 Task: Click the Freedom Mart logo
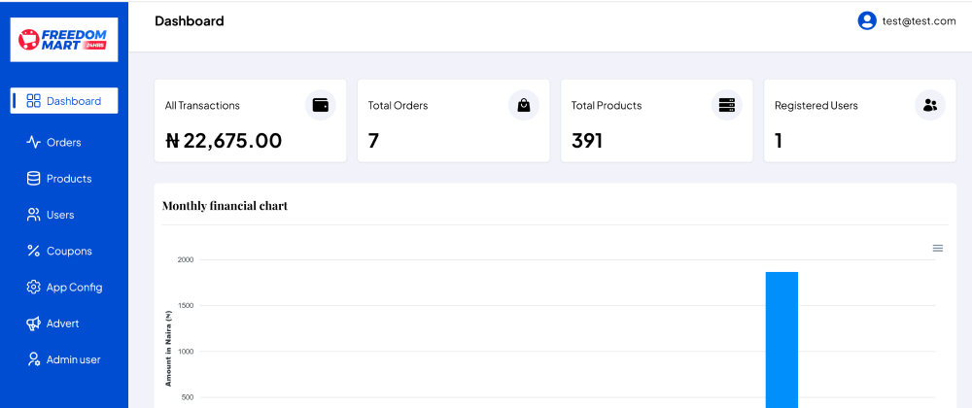click(64, 40)
